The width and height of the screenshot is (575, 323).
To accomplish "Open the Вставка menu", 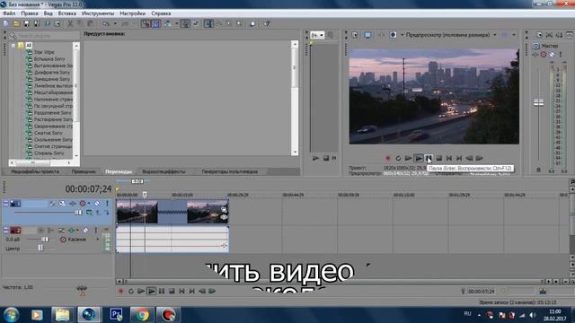I will pyautogui.click(x=67, y=13).
